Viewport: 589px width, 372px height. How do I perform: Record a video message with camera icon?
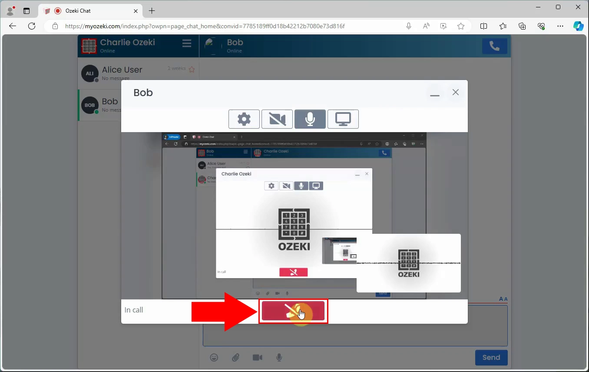(258, 357)
